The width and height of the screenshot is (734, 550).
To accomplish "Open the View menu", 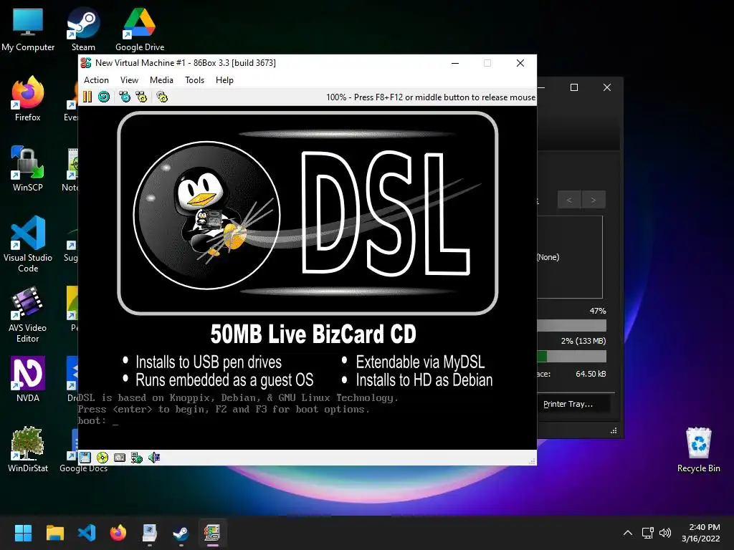I will click(x=129, y=80).
